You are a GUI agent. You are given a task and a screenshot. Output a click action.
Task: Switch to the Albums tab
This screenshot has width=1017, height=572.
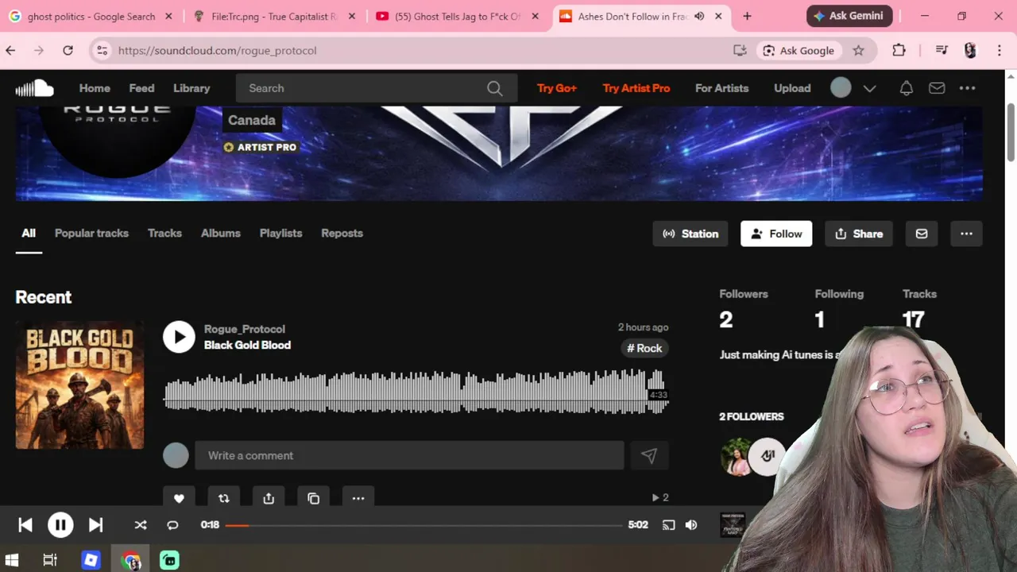[221, 233]
